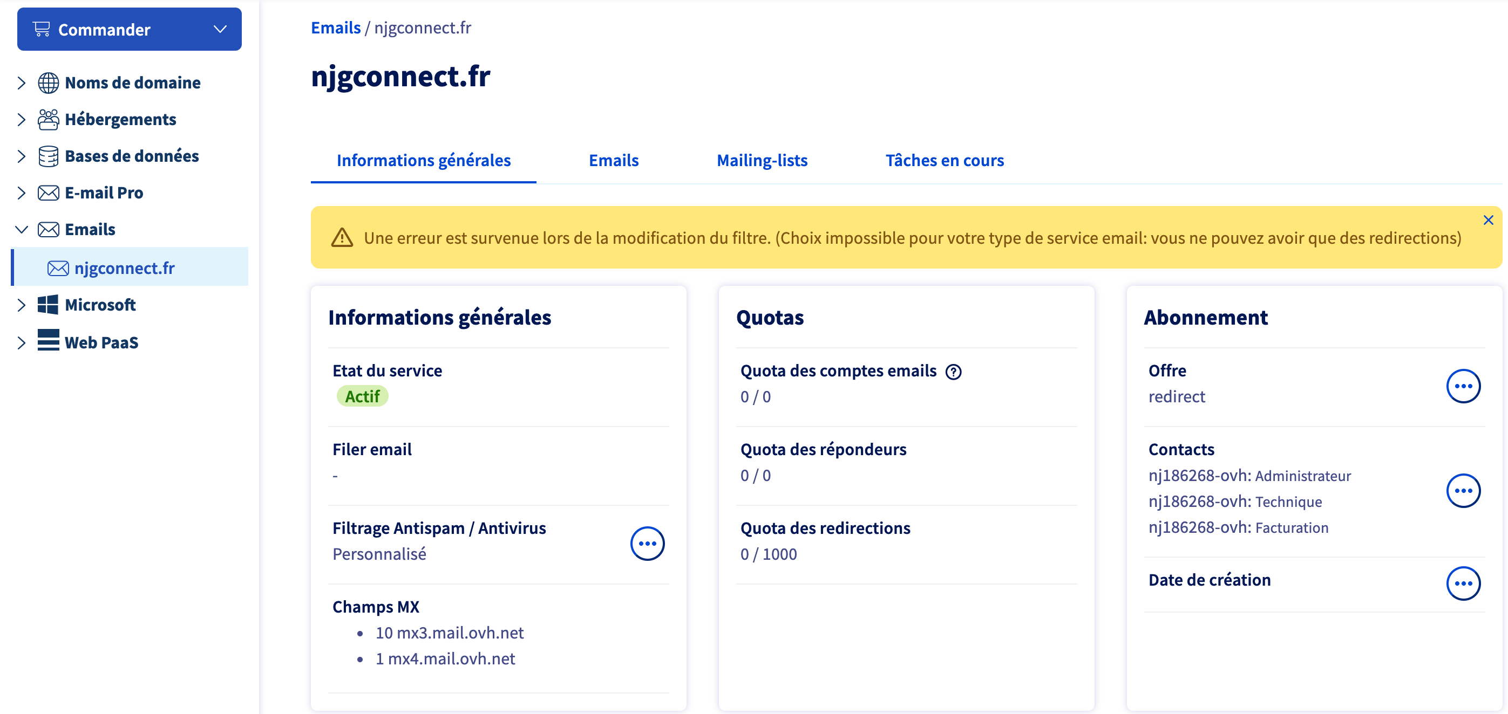Viewport: 1508px width, 714px height.
Task: Open the Emails tab
Action: point(613,161)
